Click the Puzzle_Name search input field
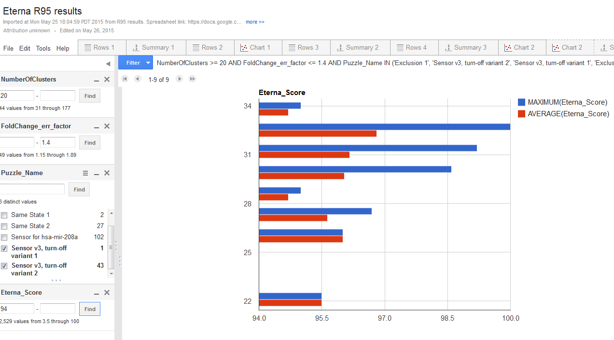The width and height of the screenshot is (614, 340). (32, 189)
